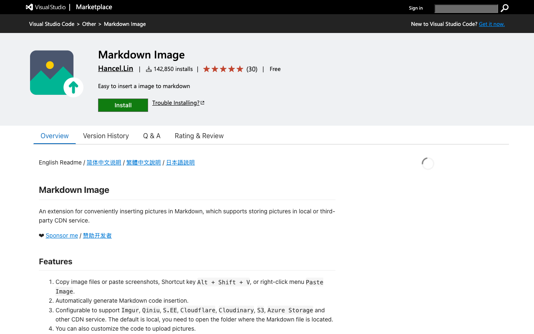
Task: Click the (30) review count
Action: 252,69
